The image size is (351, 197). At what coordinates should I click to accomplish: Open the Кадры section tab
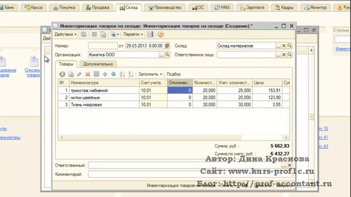284,8
